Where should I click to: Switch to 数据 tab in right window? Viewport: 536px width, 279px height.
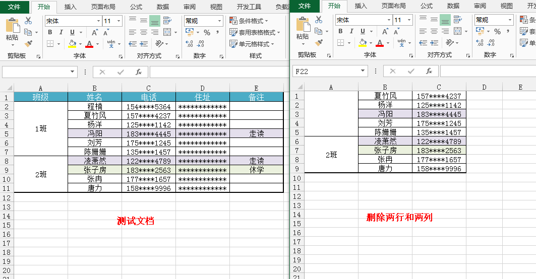tap(453, 6)
